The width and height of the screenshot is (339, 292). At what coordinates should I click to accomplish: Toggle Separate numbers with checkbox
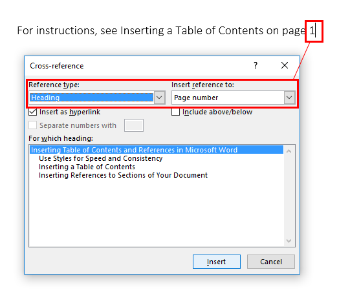click(x=32, y=125)
